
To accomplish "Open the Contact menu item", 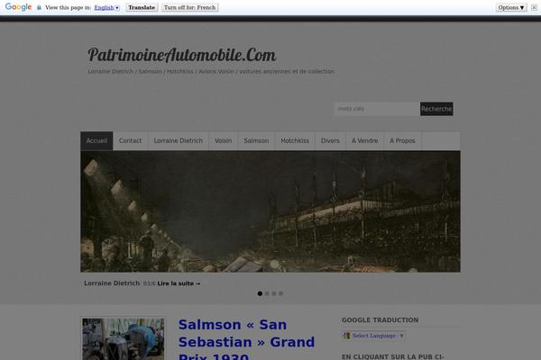I will (130, 140).
